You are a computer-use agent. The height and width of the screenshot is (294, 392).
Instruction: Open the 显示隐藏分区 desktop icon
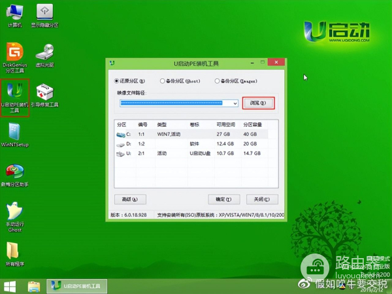[44, 16]
